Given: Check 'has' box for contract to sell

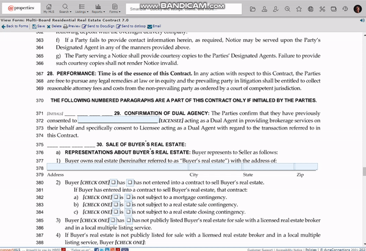Looking at the screenshot, I should (113, 183).
